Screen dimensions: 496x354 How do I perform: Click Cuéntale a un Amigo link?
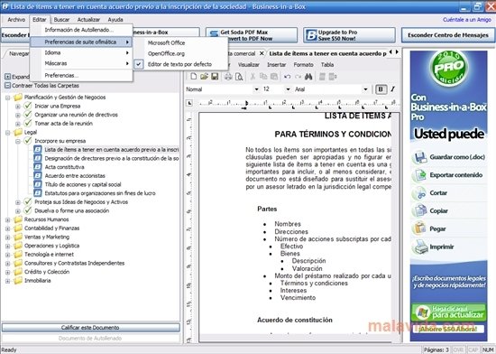click(467, 20)
